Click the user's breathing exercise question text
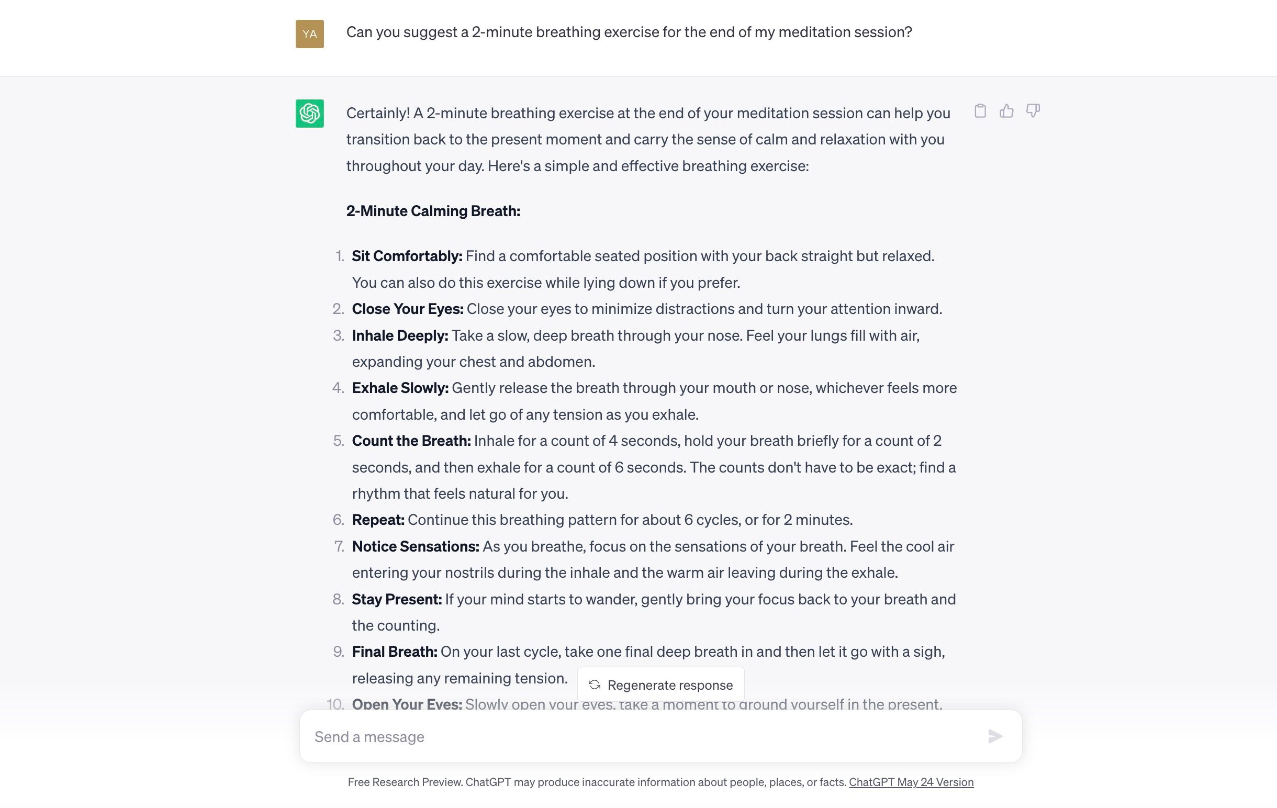 click(629, 32)
